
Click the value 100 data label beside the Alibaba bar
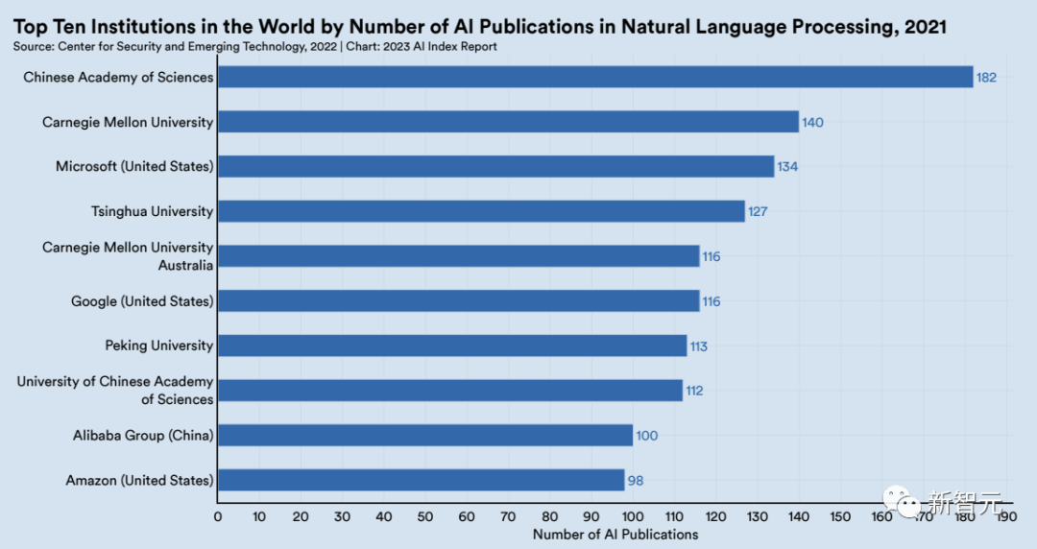click(x=647, y=436)
